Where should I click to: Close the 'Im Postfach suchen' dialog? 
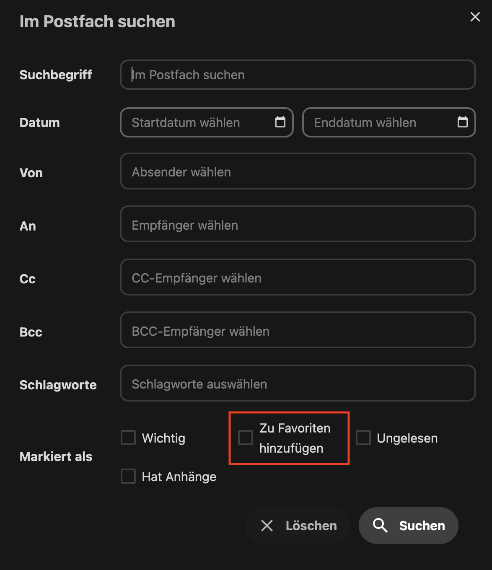coord(475,17)
